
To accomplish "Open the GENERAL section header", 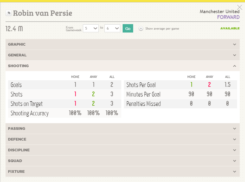I will click(x=123, y=55).
